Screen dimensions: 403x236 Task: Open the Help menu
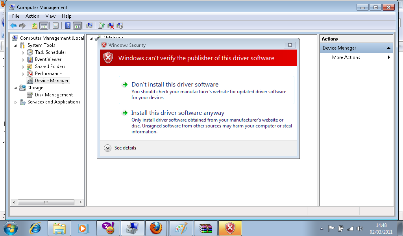pos(67,16)
